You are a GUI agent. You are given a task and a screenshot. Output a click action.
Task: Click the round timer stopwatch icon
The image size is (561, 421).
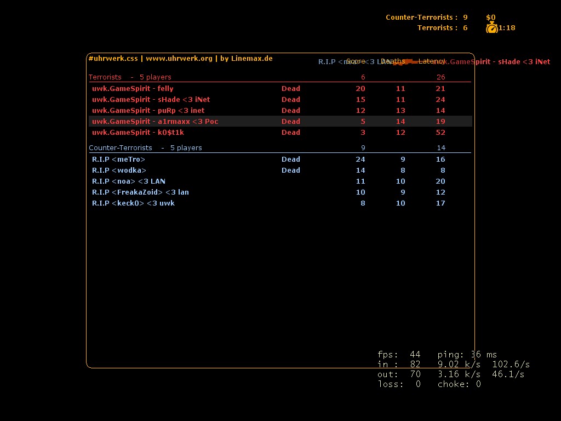(491, 28)
